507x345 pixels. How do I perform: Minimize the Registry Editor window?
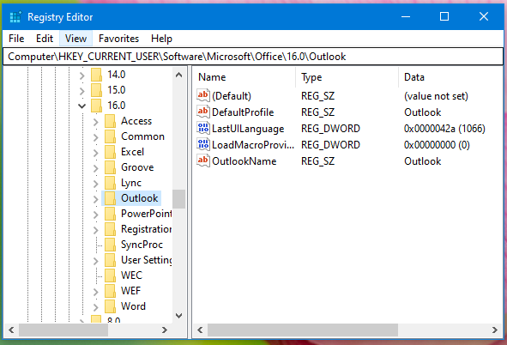coord(406,16)
